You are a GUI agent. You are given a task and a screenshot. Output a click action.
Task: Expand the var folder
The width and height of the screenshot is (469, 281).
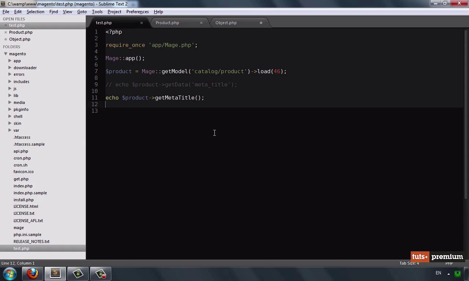pyautogui.click(x=10, y=130)
